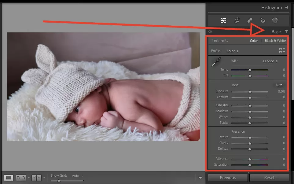The image size is (294, 184).
Task: Set Treatment to Black & White
Action: [275, 41]
